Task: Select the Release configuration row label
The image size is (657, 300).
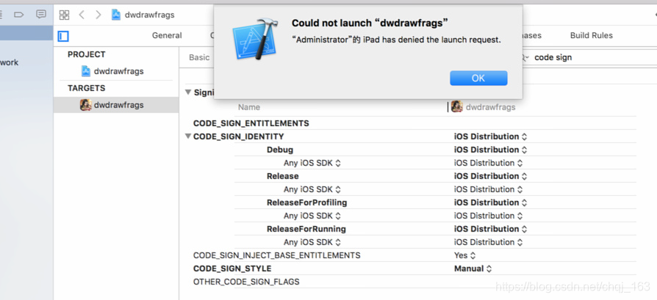Action: coord(282,176)
